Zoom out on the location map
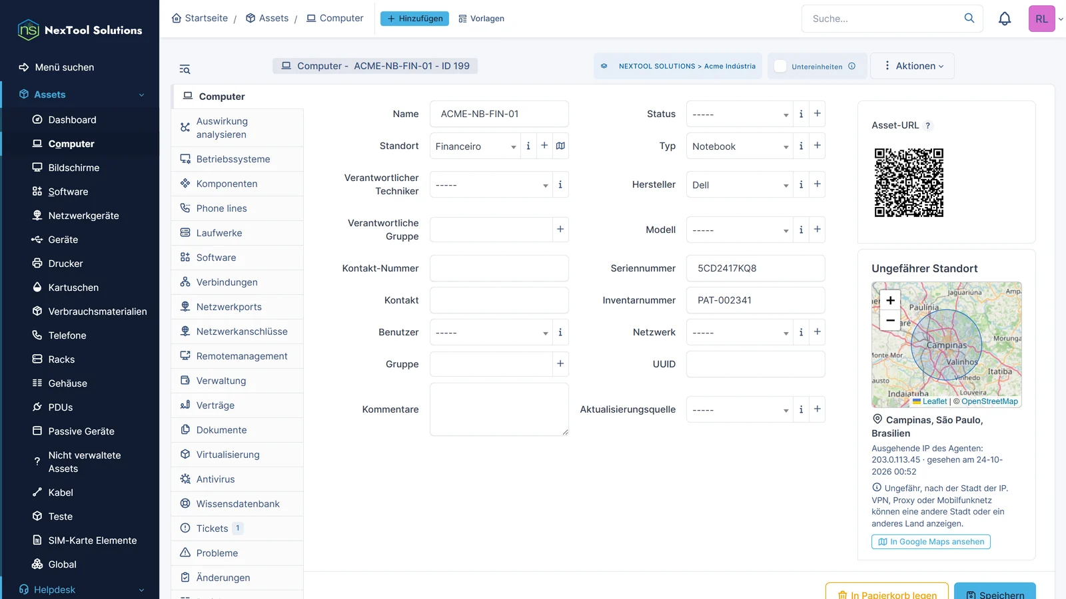Viewport: 1066px width, 599px height. pos(890,320)
